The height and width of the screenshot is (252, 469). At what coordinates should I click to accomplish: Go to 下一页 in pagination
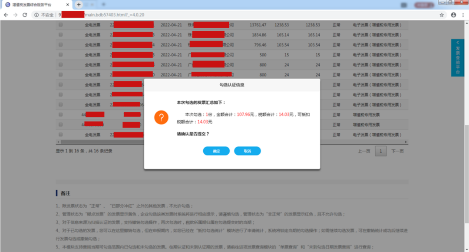[x=397, y=151]
